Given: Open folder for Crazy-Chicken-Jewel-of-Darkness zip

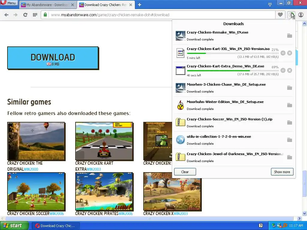Looking at the screenshot, I should tap(289, 158).
